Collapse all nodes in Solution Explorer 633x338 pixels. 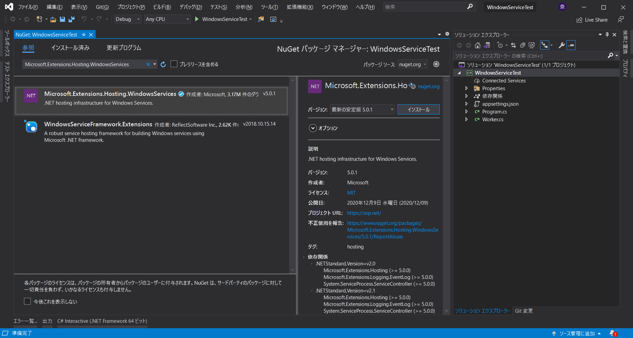(x=523, y=45)
